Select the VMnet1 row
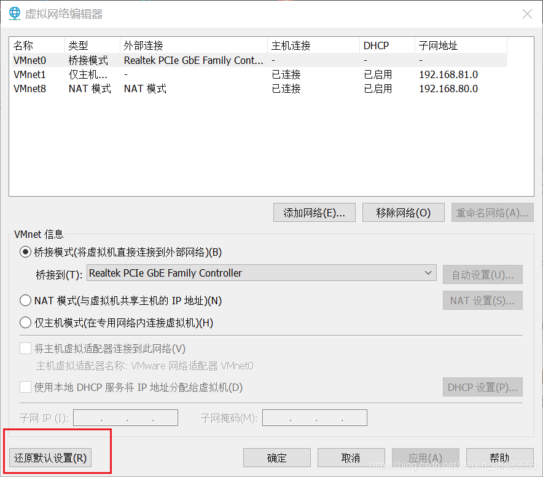This screenshot has width=543, height=477. tap(260, 74)
